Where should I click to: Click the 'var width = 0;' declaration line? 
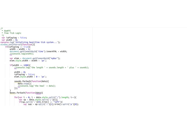tap(10, 40)
